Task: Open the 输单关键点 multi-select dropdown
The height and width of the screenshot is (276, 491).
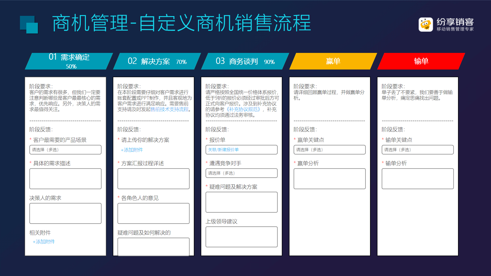Action: (x=418, y=150)
